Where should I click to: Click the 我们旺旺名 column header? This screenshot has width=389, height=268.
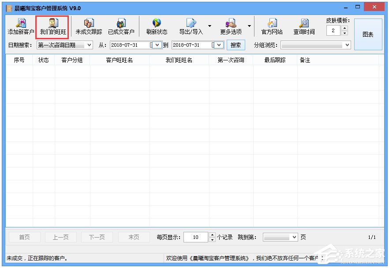pyautogui.click(x=179, y=60)
